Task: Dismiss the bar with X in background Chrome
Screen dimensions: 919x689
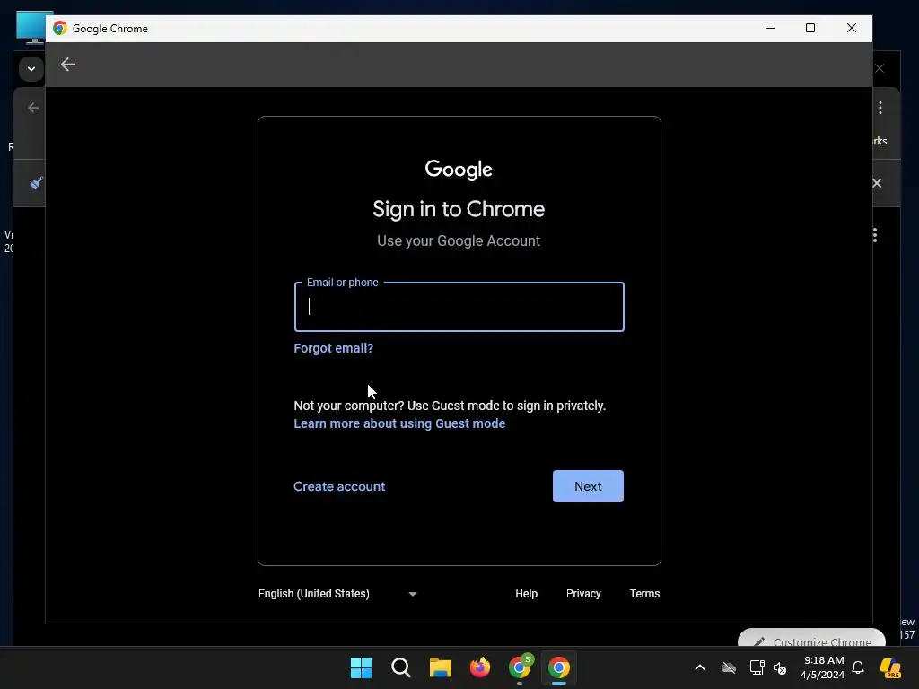Action: click(x=876, y=183)
